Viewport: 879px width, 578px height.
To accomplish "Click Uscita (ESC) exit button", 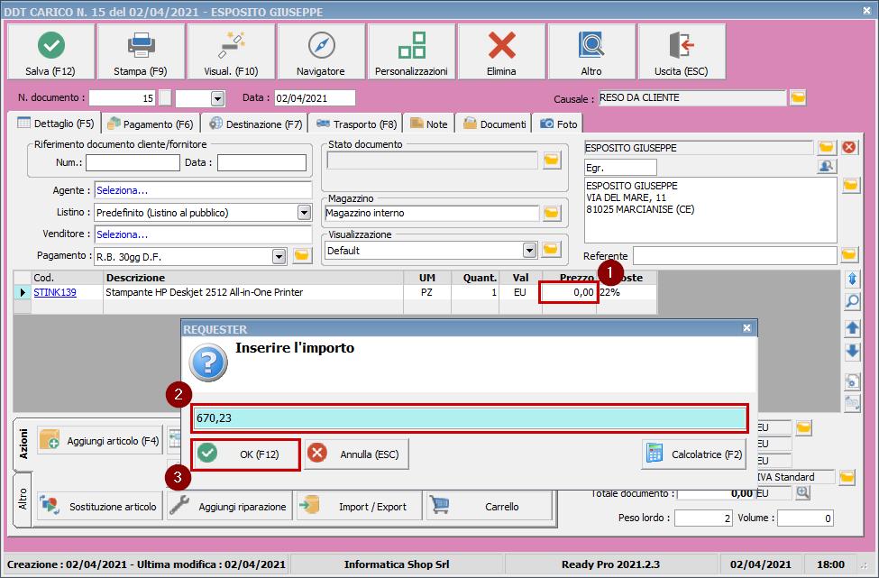I will point(682,51).
